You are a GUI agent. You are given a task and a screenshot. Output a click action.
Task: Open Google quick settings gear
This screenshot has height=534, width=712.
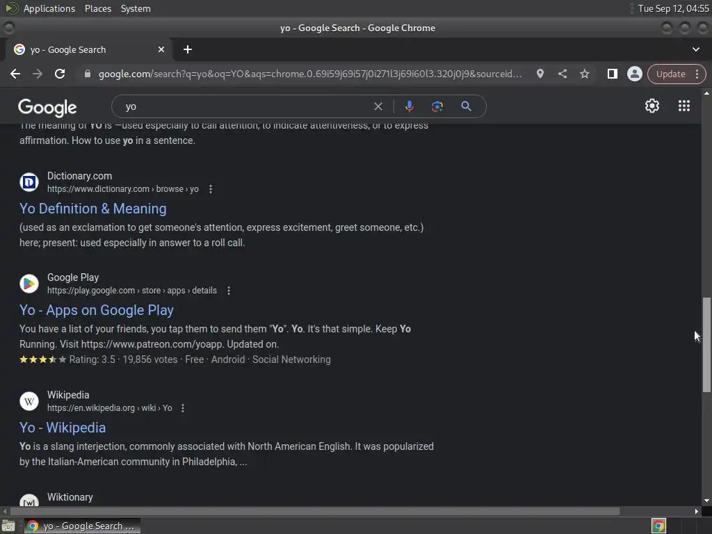click(x=652, y=106)
